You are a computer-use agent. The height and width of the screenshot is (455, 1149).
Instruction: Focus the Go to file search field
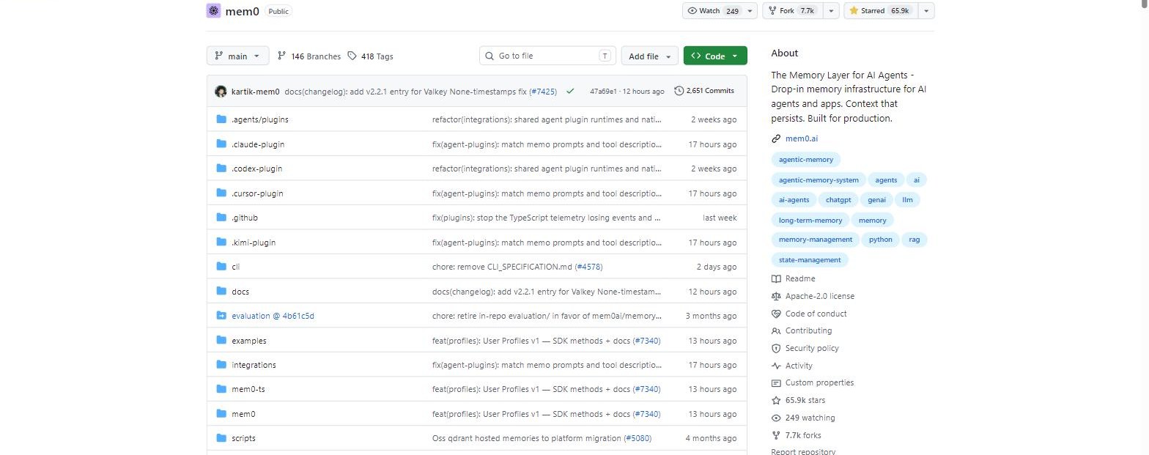pos(548,56)
